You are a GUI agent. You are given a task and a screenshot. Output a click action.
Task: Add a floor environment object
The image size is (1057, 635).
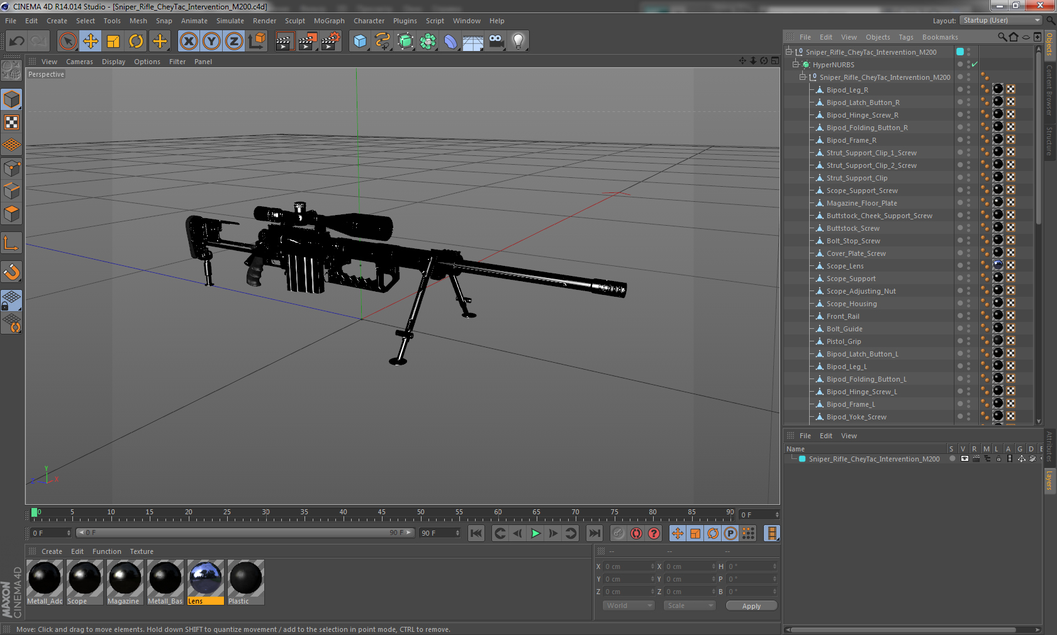click(473, 41)
